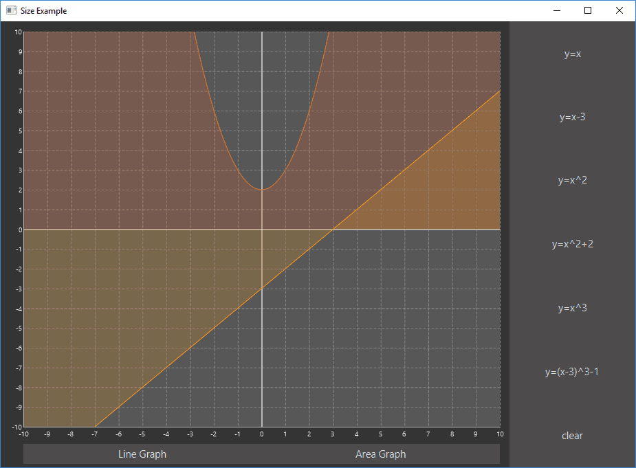
Task: Click the y=x function button
Action: [x=572, y=54]
